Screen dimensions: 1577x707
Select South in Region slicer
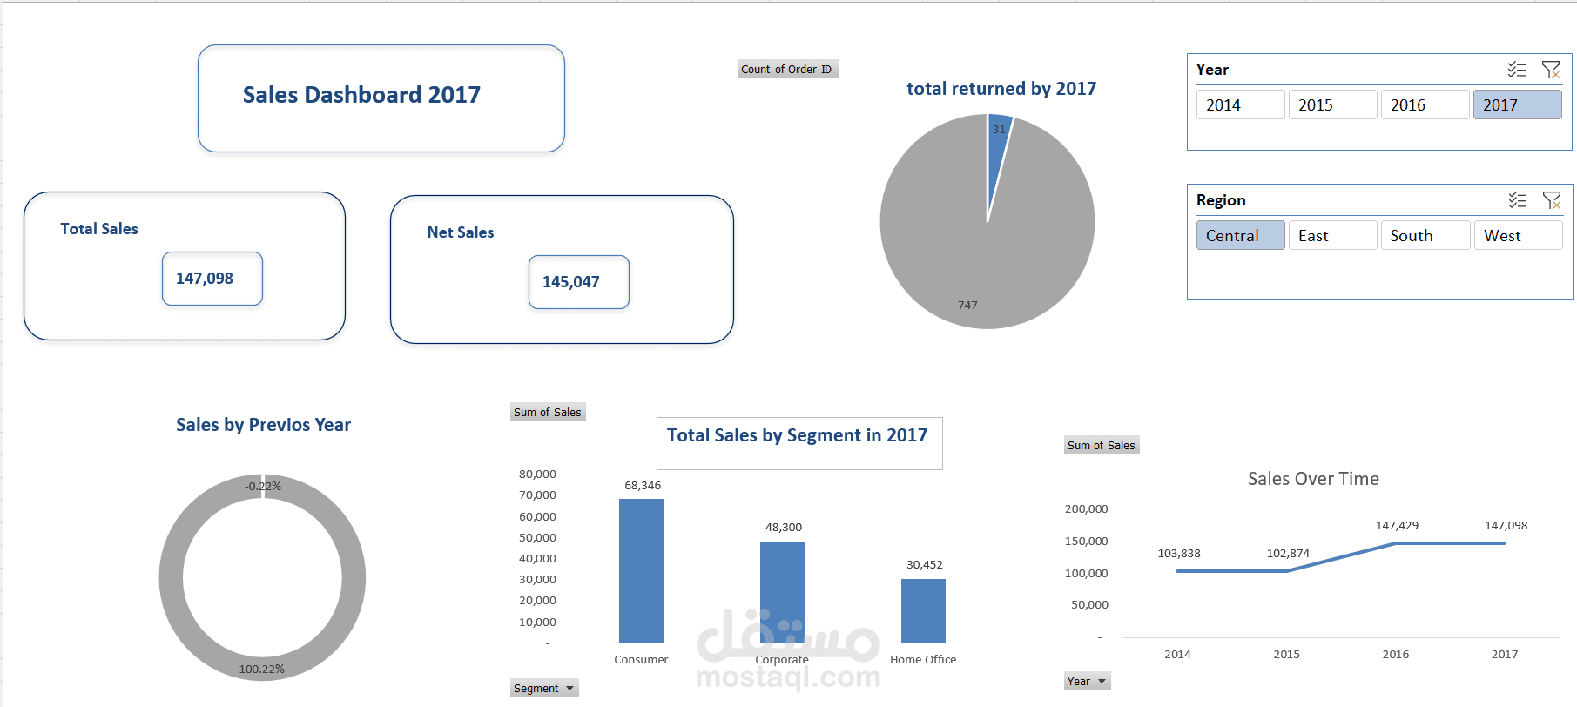click(1425, 235)
